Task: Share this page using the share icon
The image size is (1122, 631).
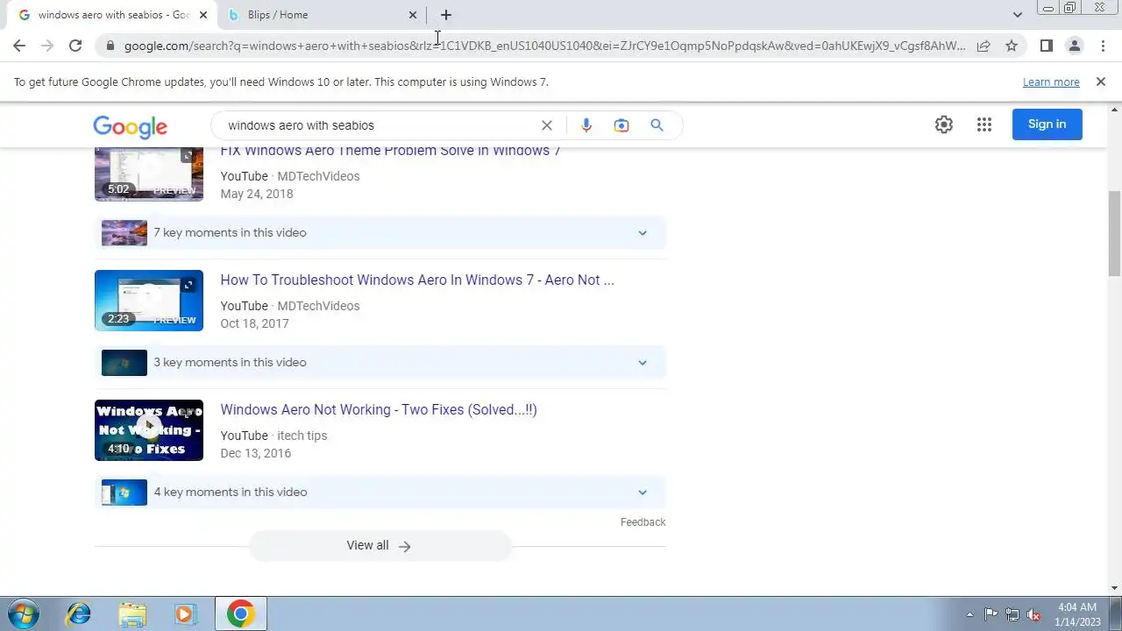Action: (984, 46)
